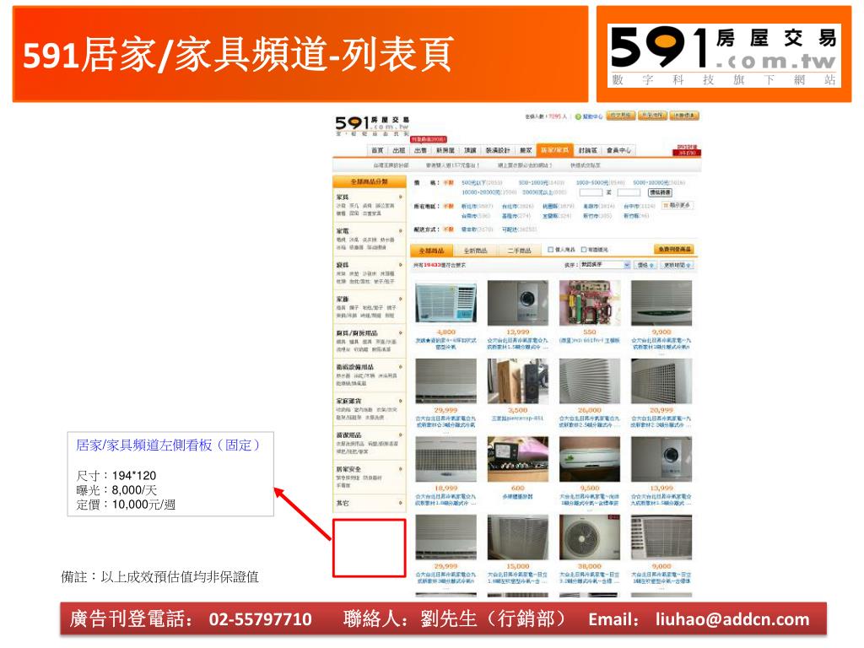864x648 pixels.
Task: Open the motherboard thumbnail priced 550
Action: [x=590, y=304]
